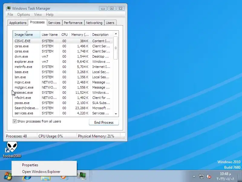Image resolution: width=242 pixels, height=182 pixels.
Task: Select the mqsvc.exe process
Action: pyautogui.click(x=63, y=82)
